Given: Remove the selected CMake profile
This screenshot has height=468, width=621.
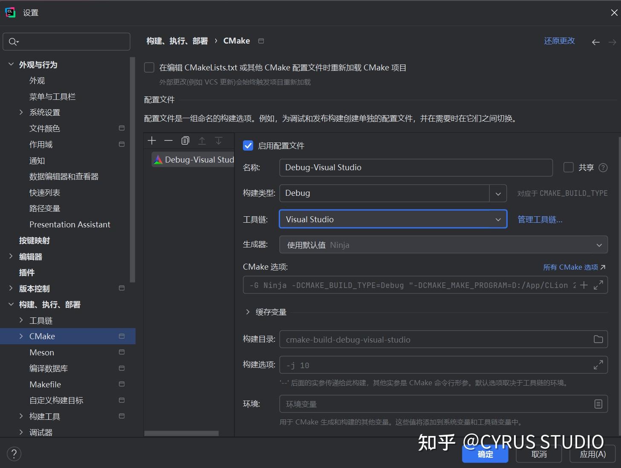Looking at the screenshot, I should pos(168,140).
